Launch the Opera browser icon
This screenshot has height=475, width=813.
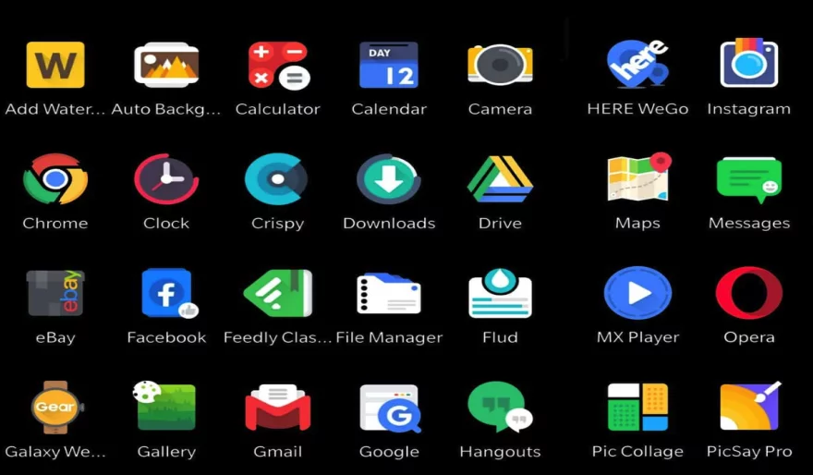click(x=749, y=293)
